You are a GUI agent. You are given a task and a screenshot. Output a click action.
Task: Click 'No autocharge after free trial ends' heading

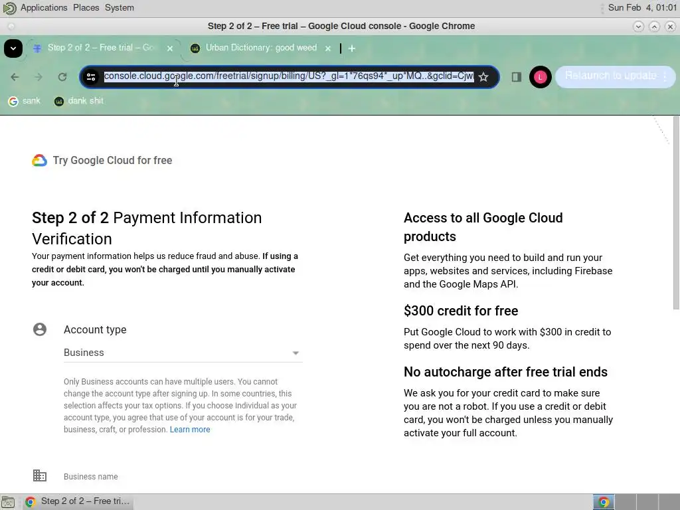click(505, 372)
